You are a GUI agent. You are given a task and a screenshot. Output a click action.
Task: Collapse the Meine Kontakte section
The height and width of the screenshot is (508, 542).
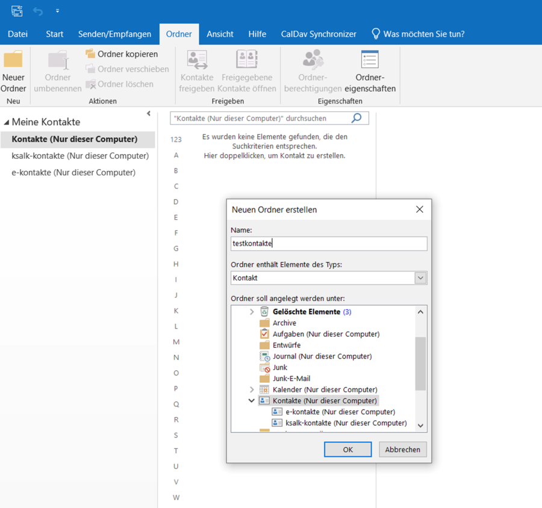click(8, 121)
